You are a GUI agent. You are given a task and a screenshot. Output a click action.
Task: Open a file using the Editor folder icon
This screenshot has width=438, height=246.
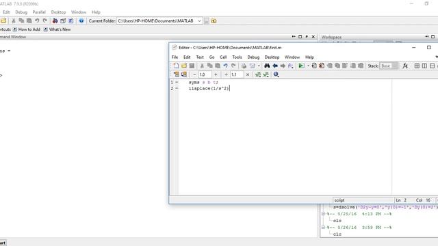[184, 66]
